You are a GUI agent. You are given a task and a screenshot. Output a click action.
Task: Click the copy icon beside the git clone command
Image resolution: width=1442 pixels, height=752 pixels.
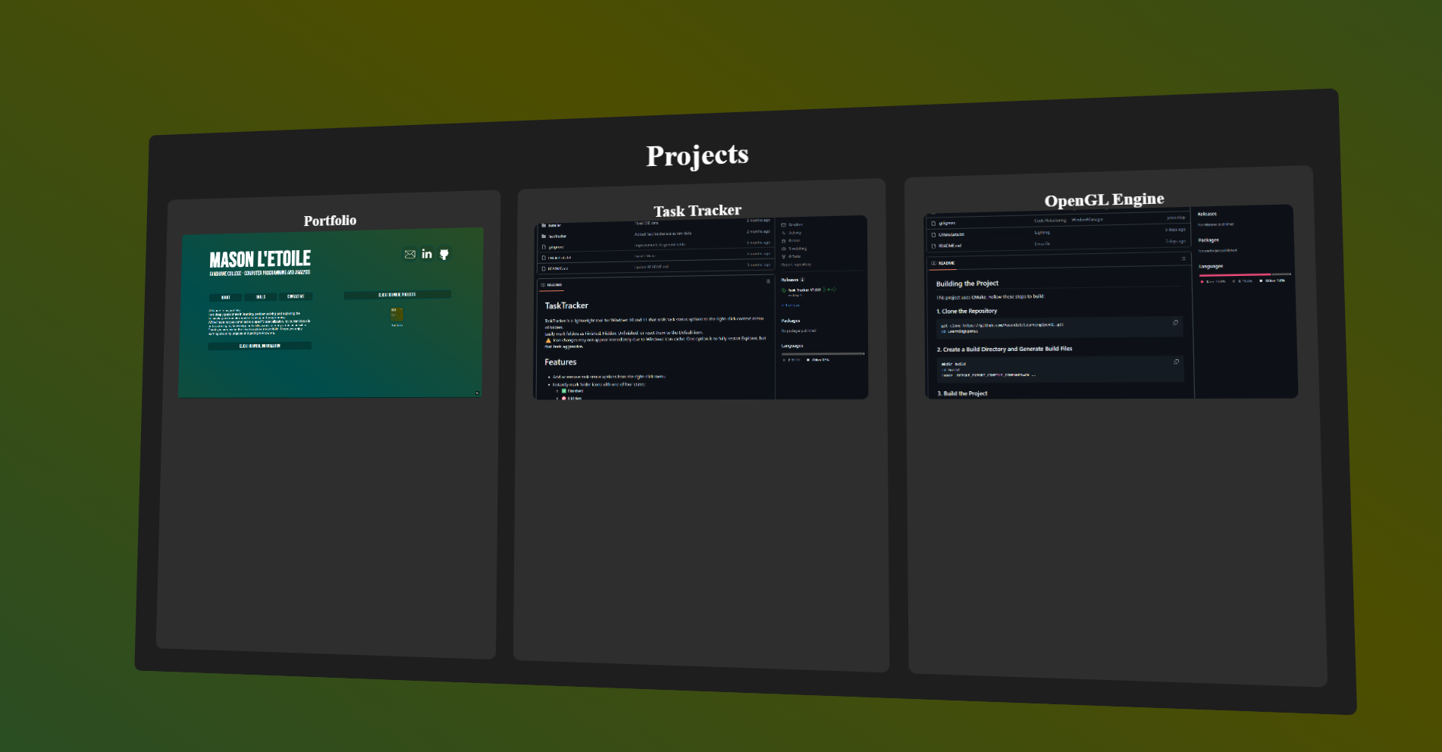point(1176,322)
